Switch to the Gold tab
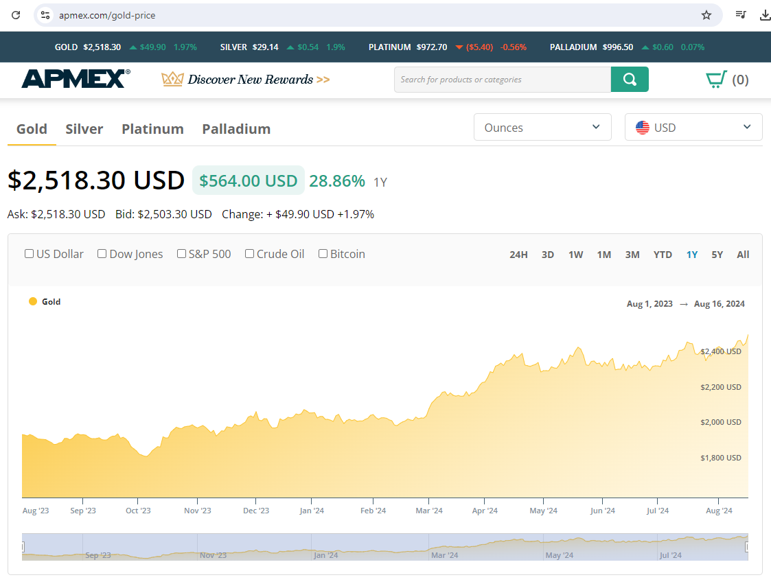The width and height of the screenshot is (771, 584). tap(32, 129)
